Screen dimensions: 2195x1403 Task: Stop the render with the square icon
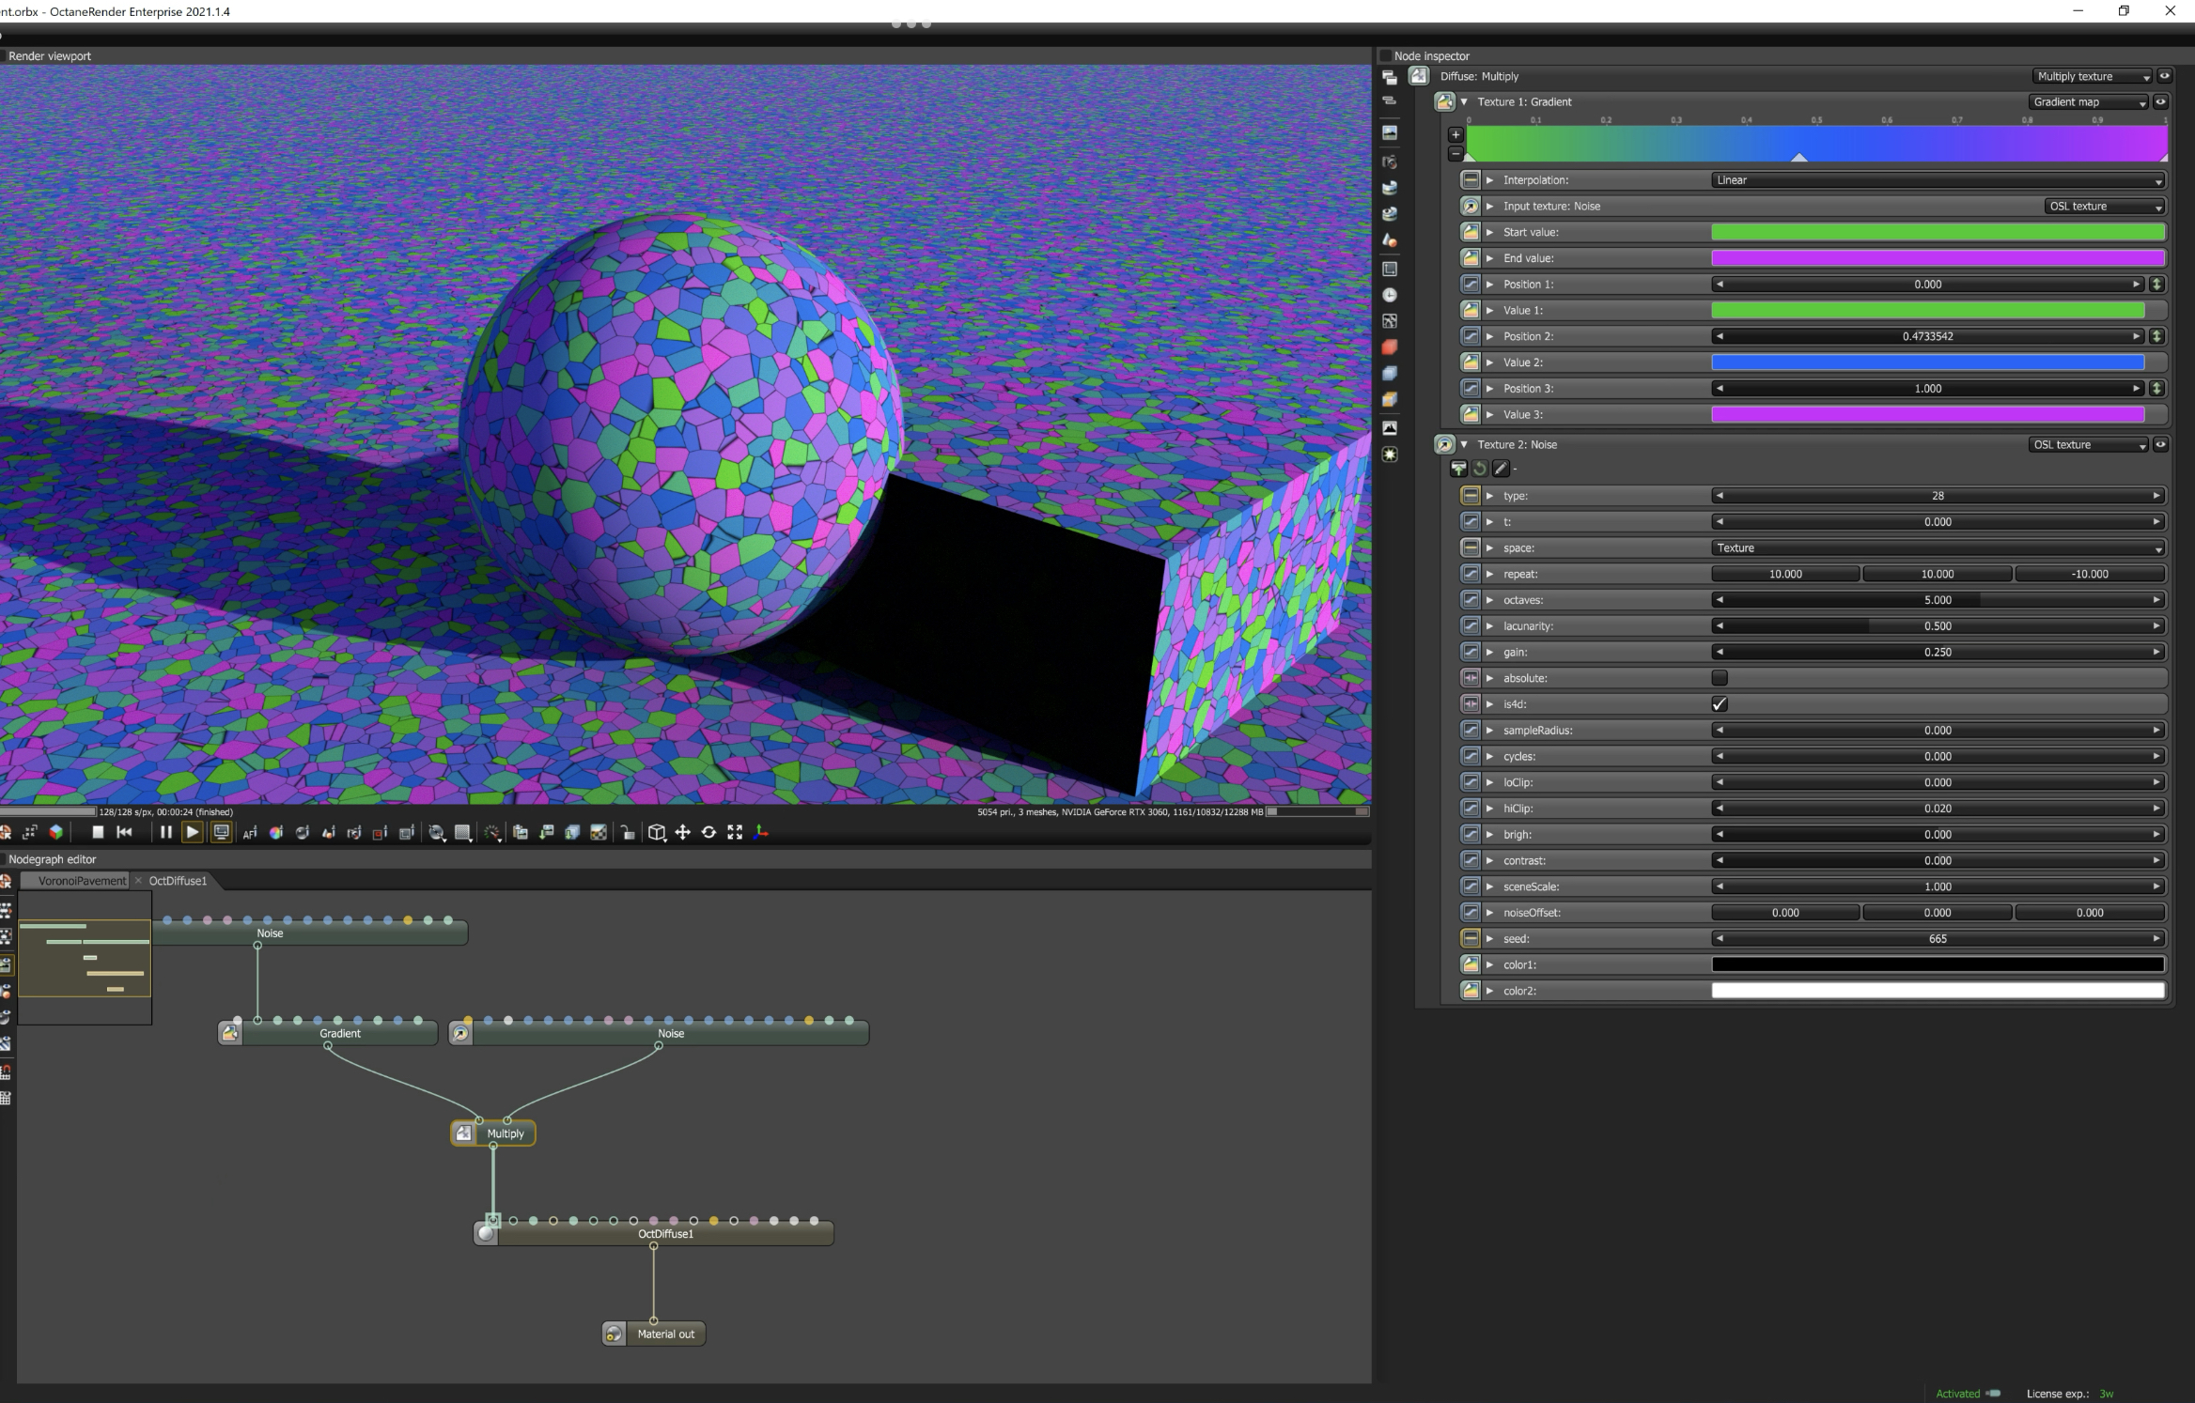coord(98,832)
